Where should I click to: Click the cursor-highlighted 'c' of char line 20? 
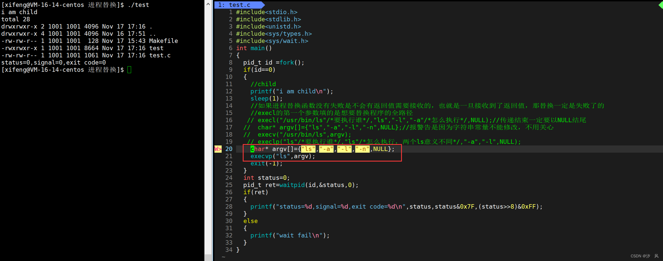(x=252, y=149)
